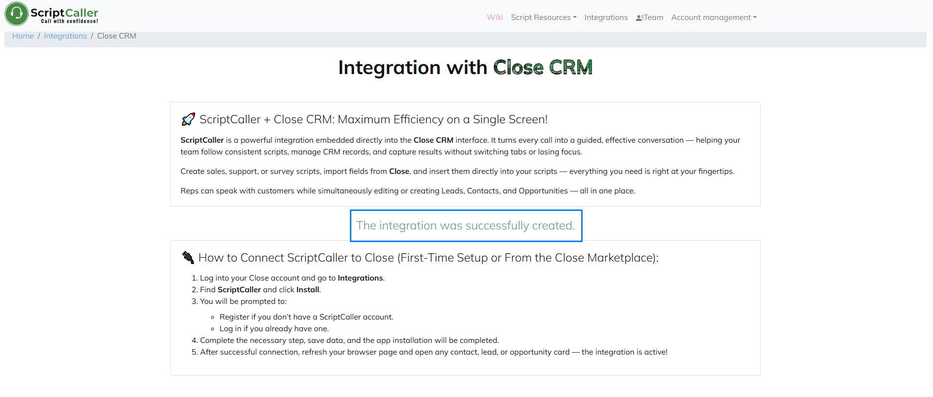Open the Integrations breadcrumb link
The height and width of the screenshot is (397, 933).
pyautogui.click(x=65, y=36)
